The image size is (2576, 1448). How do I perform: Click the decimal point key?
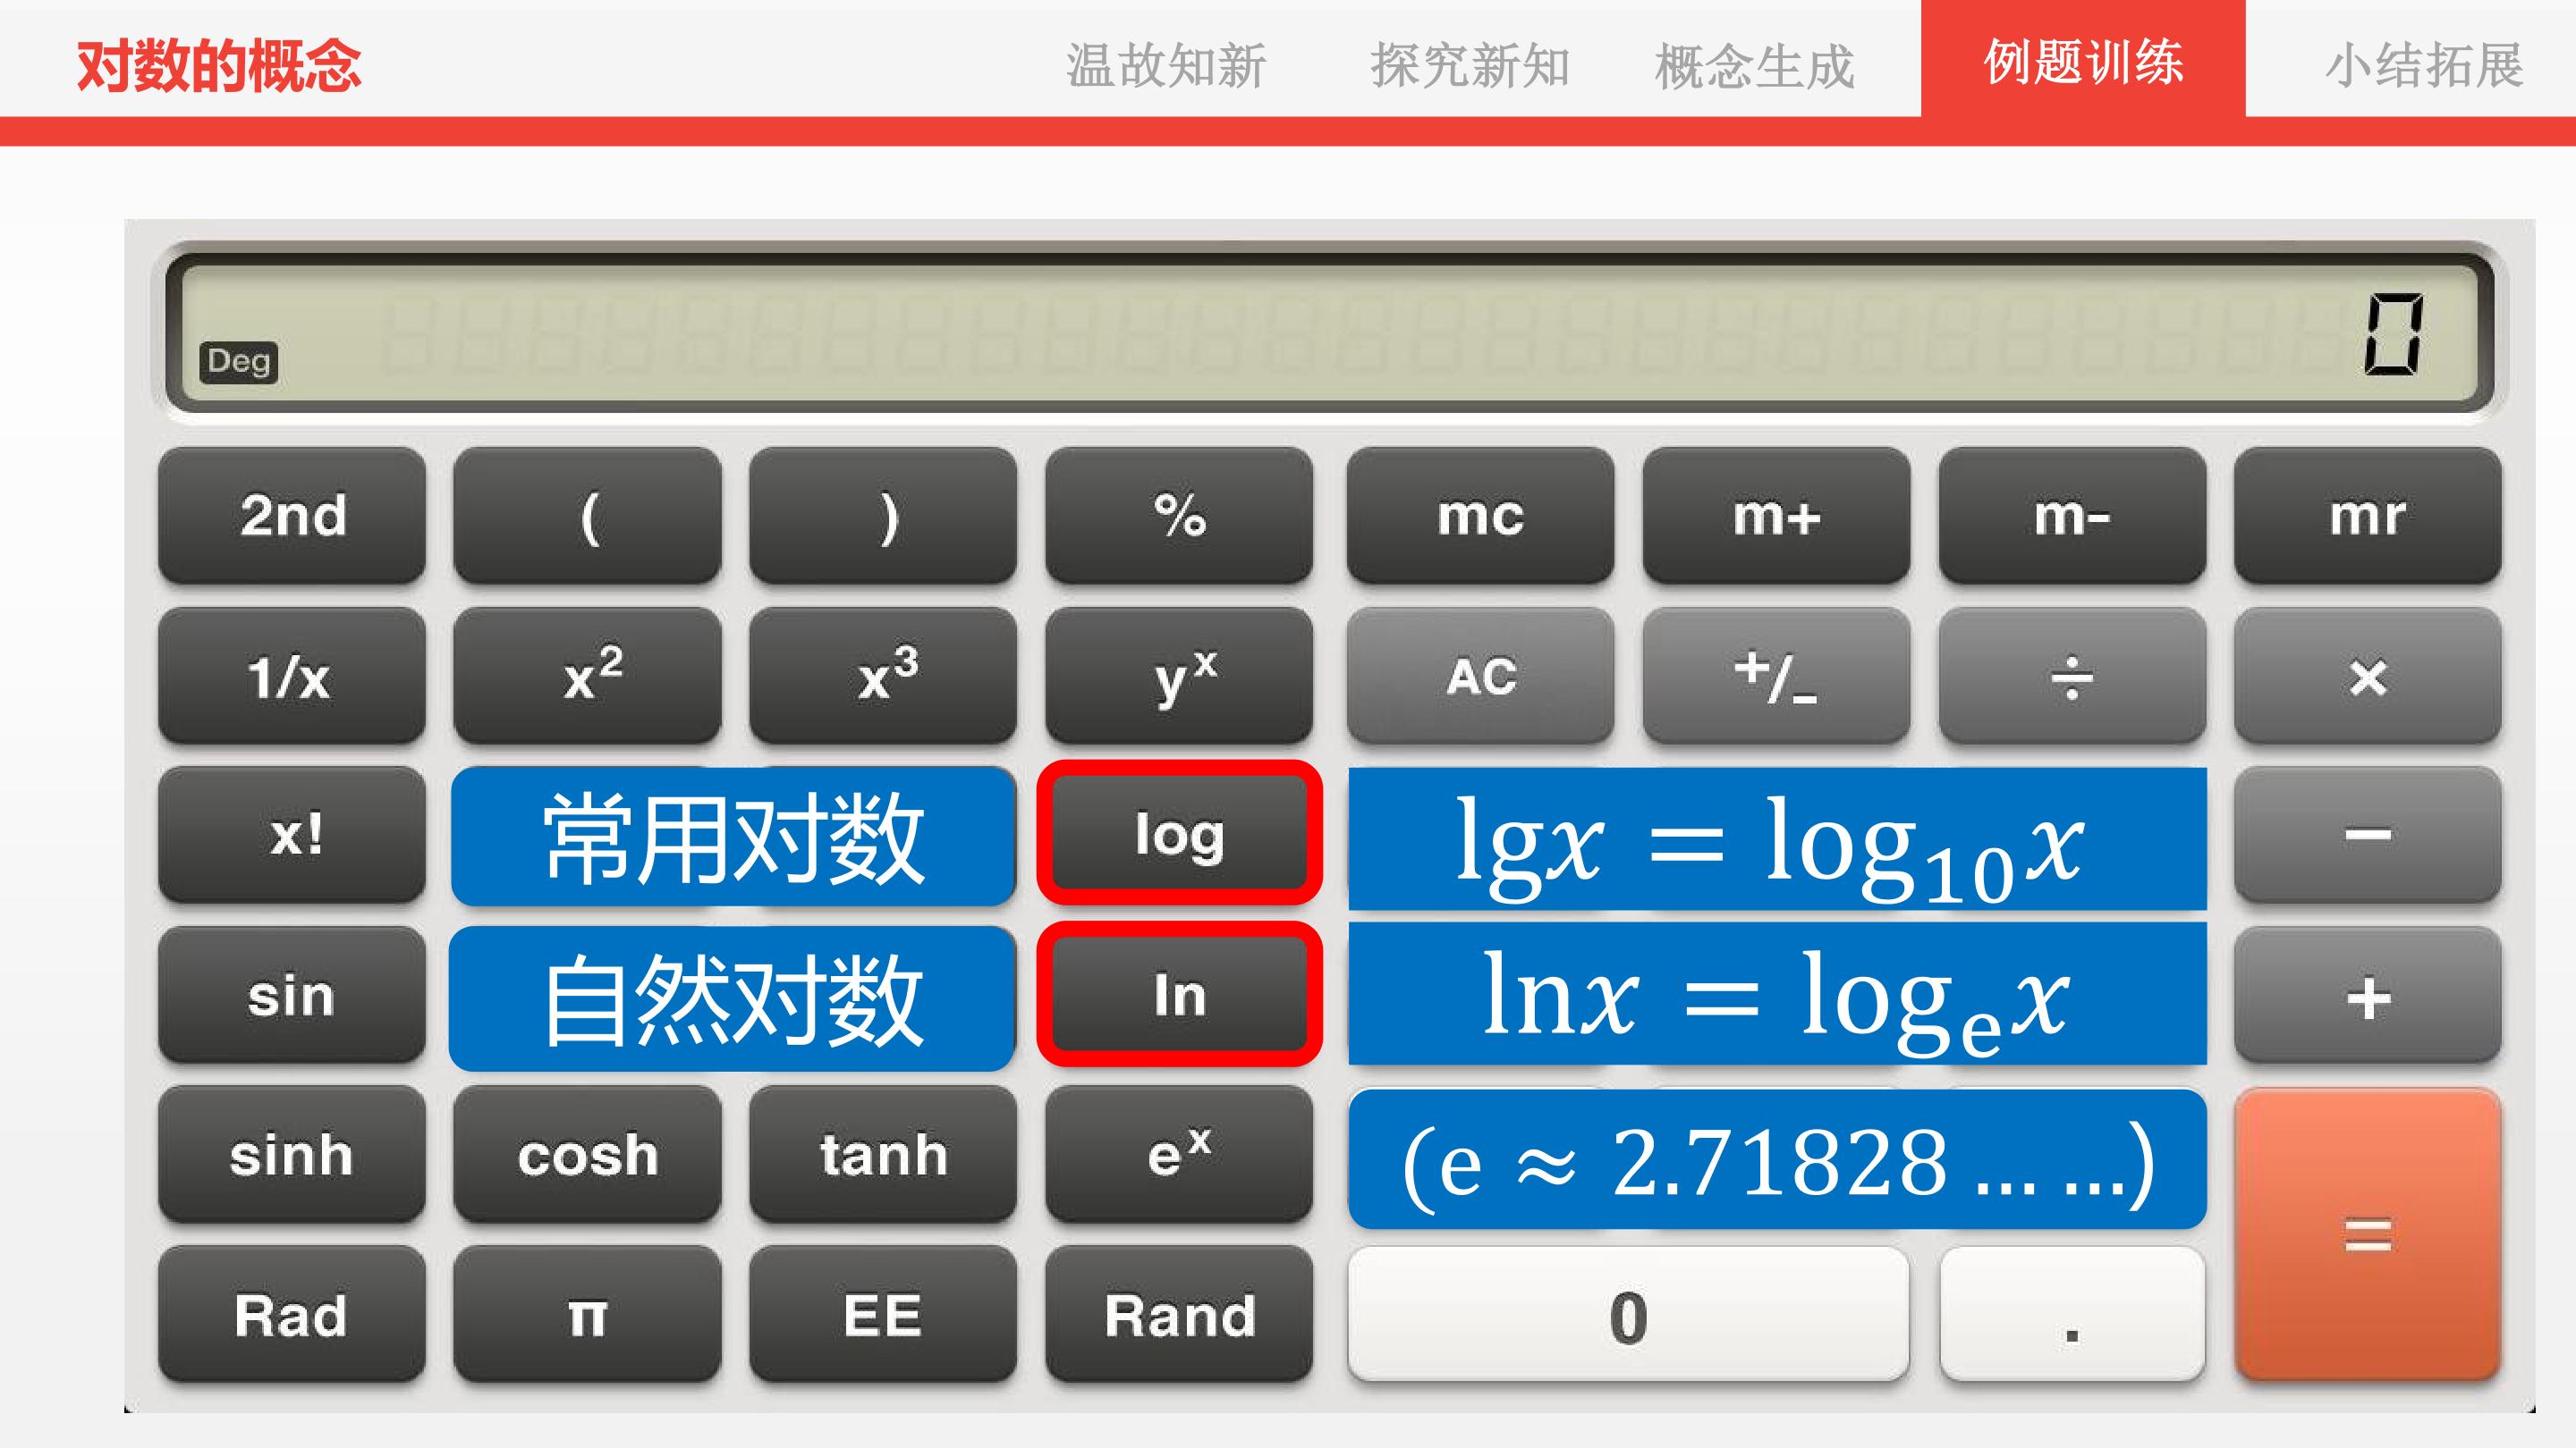pos(2072,1315)
